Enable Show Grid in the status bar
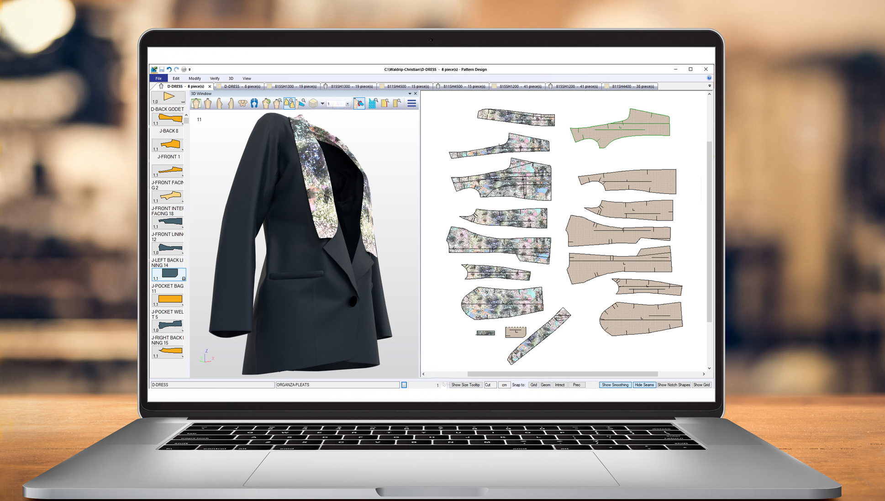 click(x=702, y=385)
